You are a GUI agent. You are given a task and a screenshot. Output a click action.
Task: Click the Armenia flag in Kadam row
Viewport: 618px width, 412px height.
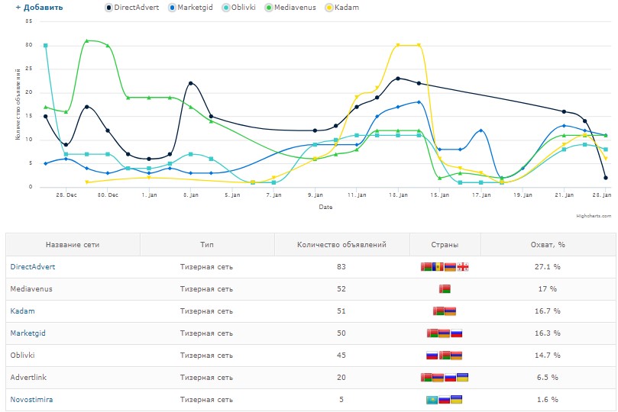450,311
